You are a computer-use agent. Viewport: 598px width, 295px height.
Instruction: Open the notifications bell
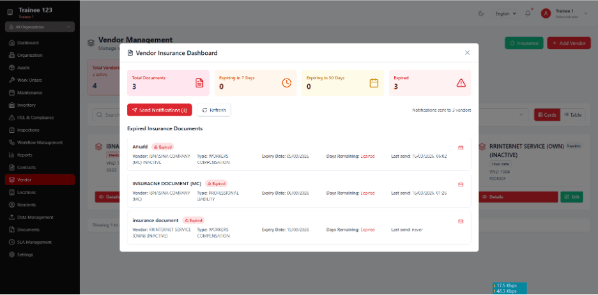(528, 13)
